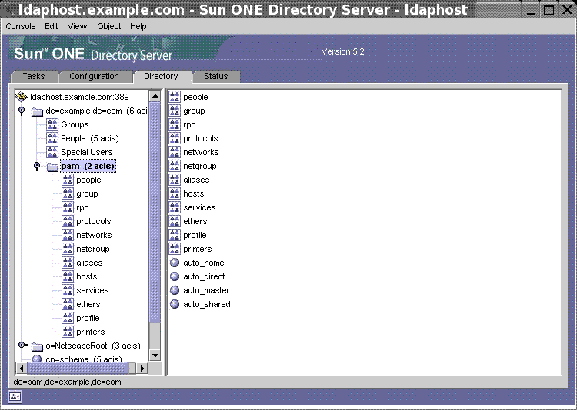Select 'rpc' text in right pane
This screenshot has width=577, height=410.
189,125
